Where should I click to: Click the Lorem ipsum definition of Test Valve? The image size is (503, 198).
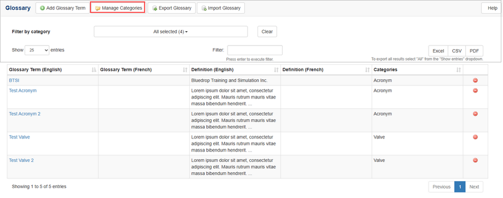(x=233, y=144)
